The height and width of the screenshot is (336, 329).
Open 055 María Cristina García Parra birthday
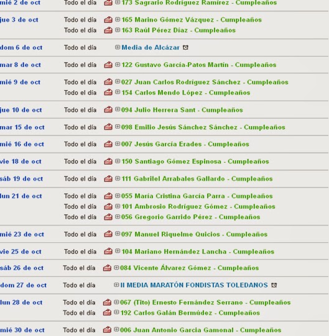coord(197,196)
